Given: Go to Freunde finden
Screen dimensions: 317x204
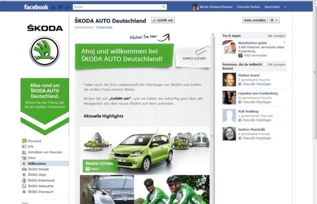Looking at the screenshot, I should (x=248, y=7).
